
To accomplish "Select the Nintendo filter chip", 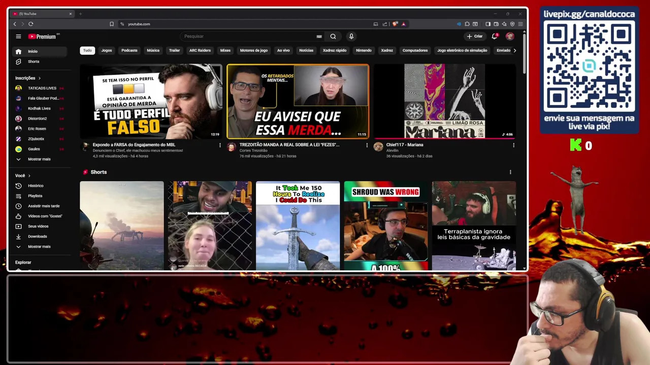I will (x=364, y=50).
